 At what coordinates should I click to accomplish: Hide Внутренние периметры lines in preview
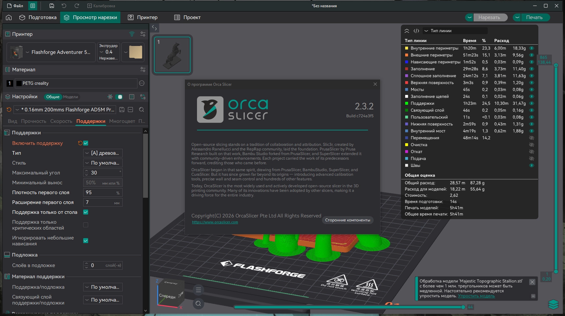click(531, 48)
